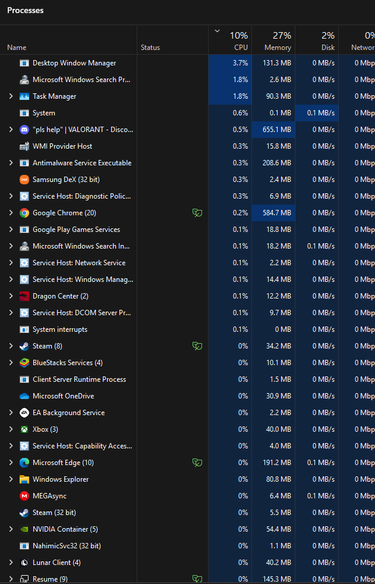Click the EA Background Service icon
Screen dimensions: 375x584
pos(24,413)
